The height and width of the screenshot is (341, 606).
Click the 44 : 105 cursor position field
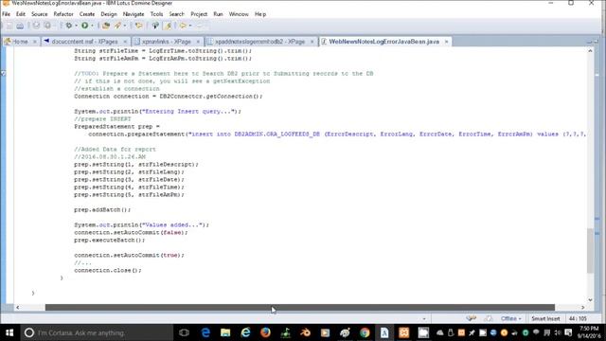pos(578,318)
